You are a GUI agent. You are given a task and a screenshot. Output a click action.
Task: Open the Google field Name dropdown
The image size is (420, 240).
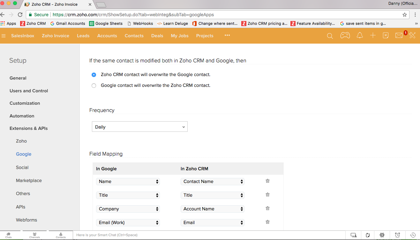click(128, 181)
